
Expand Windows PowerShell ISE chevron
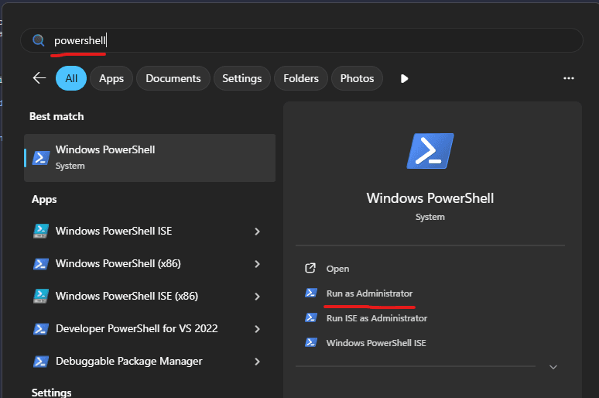[257, 232]
